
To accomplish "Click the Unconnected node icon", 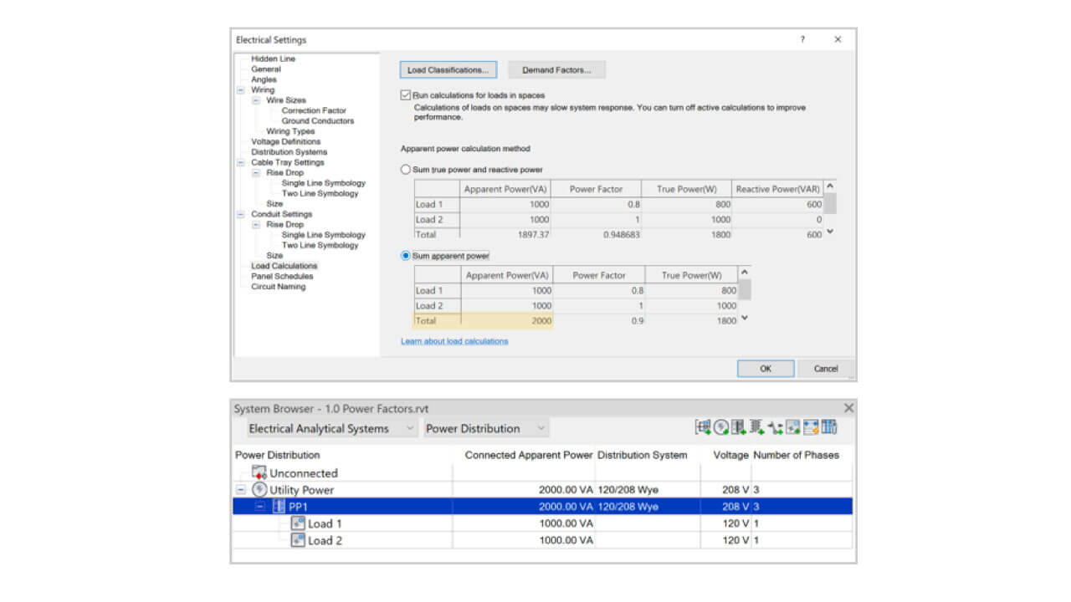I will [x=259, y=472].
